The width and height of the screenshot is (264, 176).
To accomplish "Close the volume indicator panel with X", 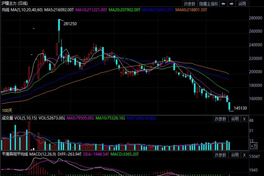I will tap(245, 119).
